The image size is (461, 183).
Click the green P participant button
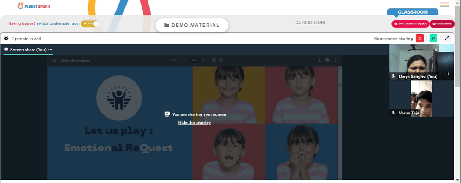click(x=433, y=39)
